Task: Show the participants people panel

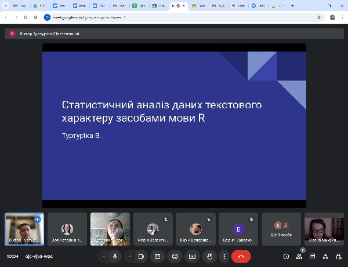Action: coord(300,256)
